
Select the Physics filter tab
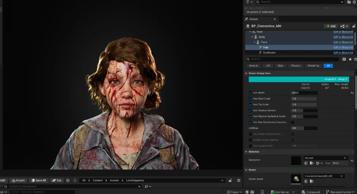coord(295,66)
